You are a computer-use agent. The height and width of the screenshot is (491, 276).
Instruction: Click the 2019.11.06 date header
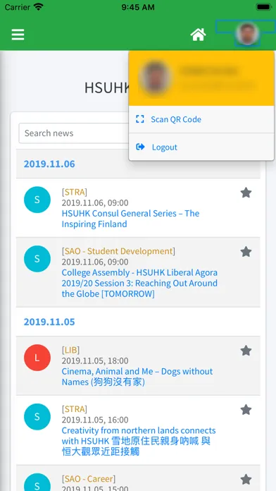(49, 164)
